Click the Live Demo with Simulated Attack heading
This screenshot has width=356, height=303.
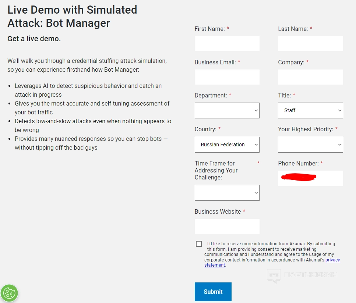72,16
